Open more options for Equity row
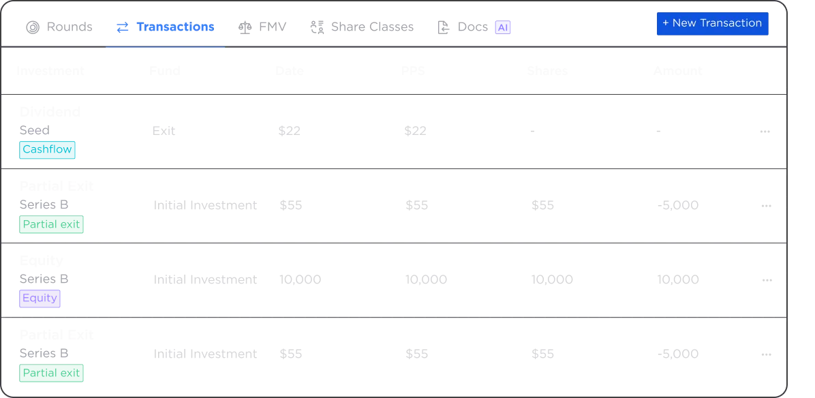 [x=767, y=280]
